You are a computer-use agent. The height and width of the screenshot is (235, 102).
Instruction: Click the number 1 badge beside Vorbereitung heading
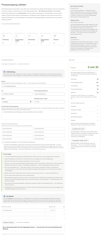click(x=5, y=72)
